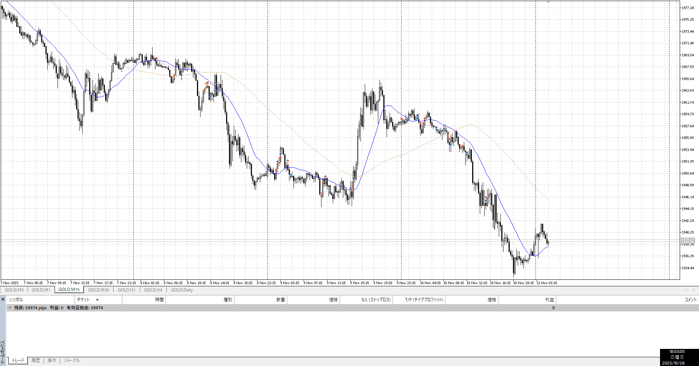699x366 pixels.
Task: Click the clock showing 18:05:00
Action: pyautogui.click(x=677, y=351)
